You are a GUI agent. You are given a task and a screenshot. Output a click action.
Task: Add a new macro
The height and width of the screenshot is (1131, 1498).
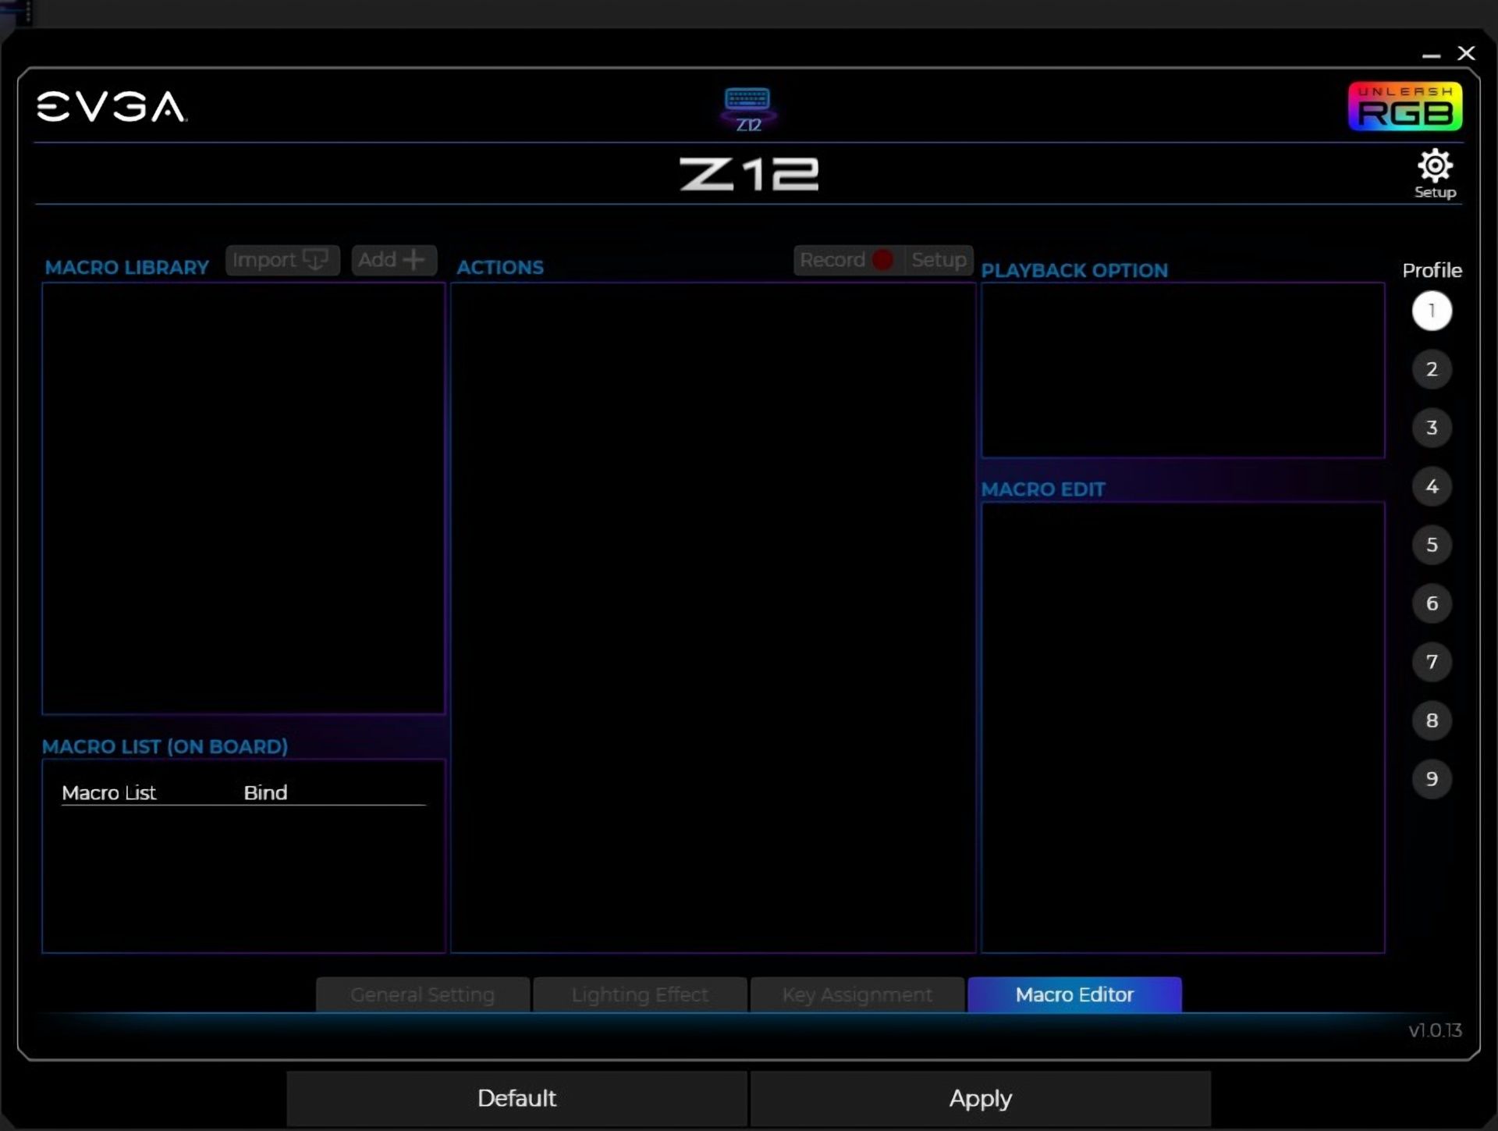click(394, 260)
